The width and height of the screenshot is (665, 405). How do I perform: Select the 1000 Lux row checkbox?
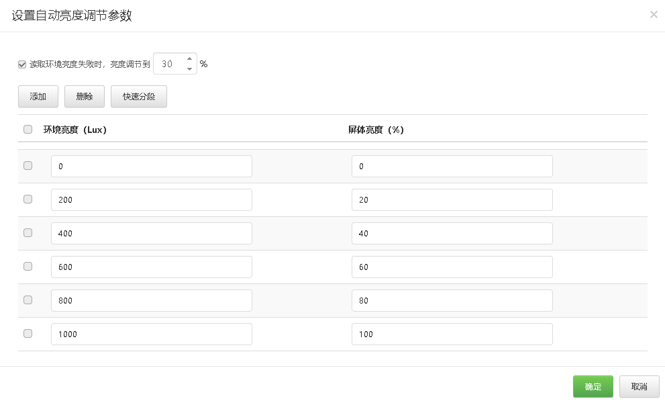pyautogui.click(x=28, y=334)
